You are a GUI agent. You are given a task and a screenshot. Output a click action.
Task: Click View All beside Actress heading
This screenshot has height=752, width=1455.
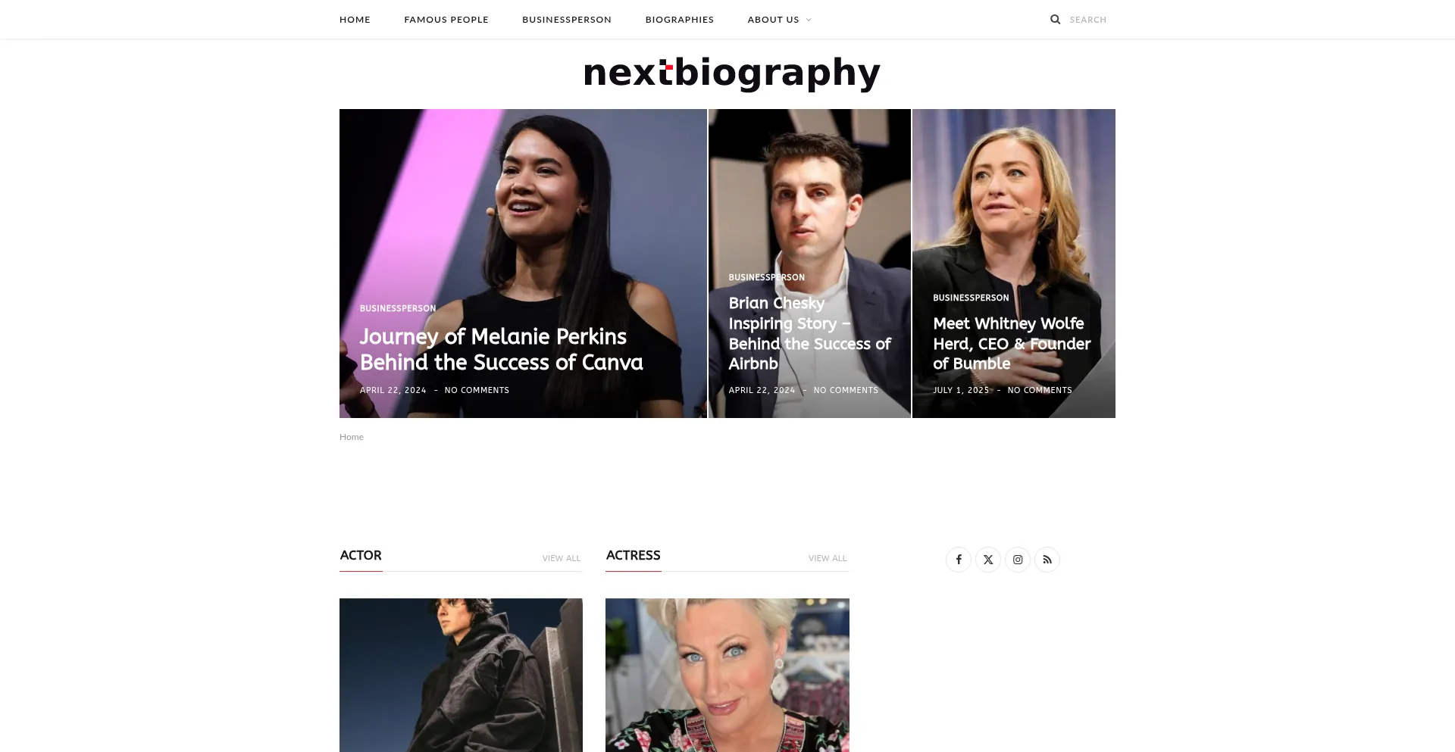coord(828,558)
